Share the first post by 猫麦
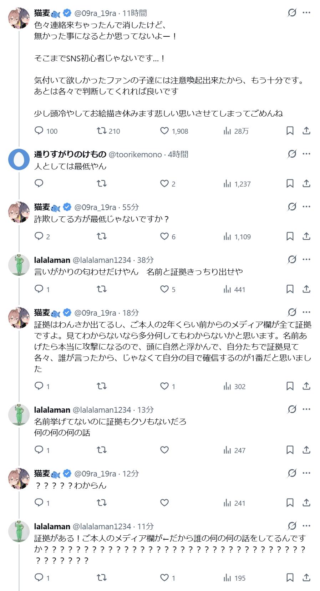320x591 pixels. click(306, 131)
